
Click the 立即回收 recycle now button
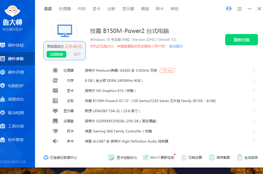[56, 55]
